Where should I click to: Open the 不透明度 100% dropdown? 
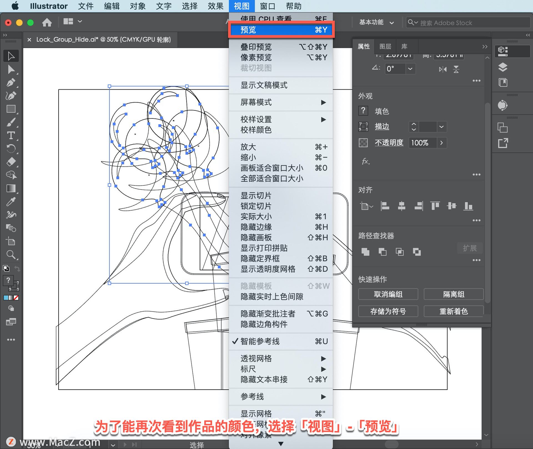(442, 143)
